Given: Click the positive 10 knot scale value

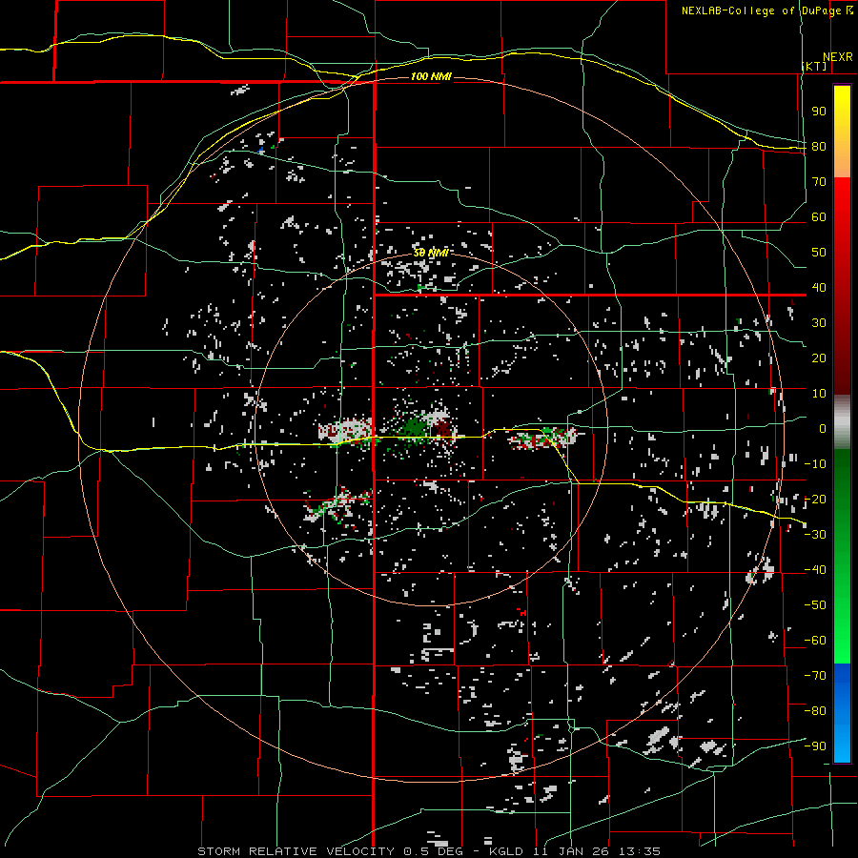Looking at the screenshot, I should (x=819, y=394).
